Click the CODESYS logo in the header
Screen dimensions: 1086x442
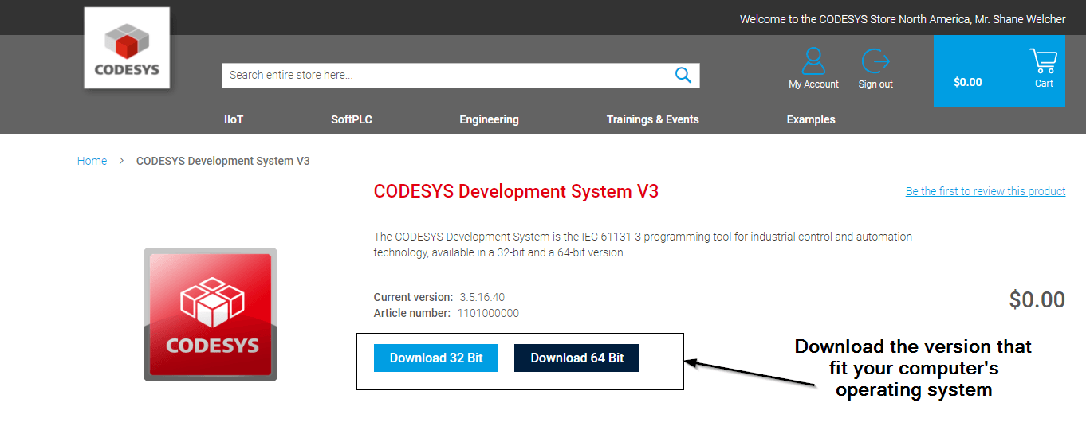point(127,48)
